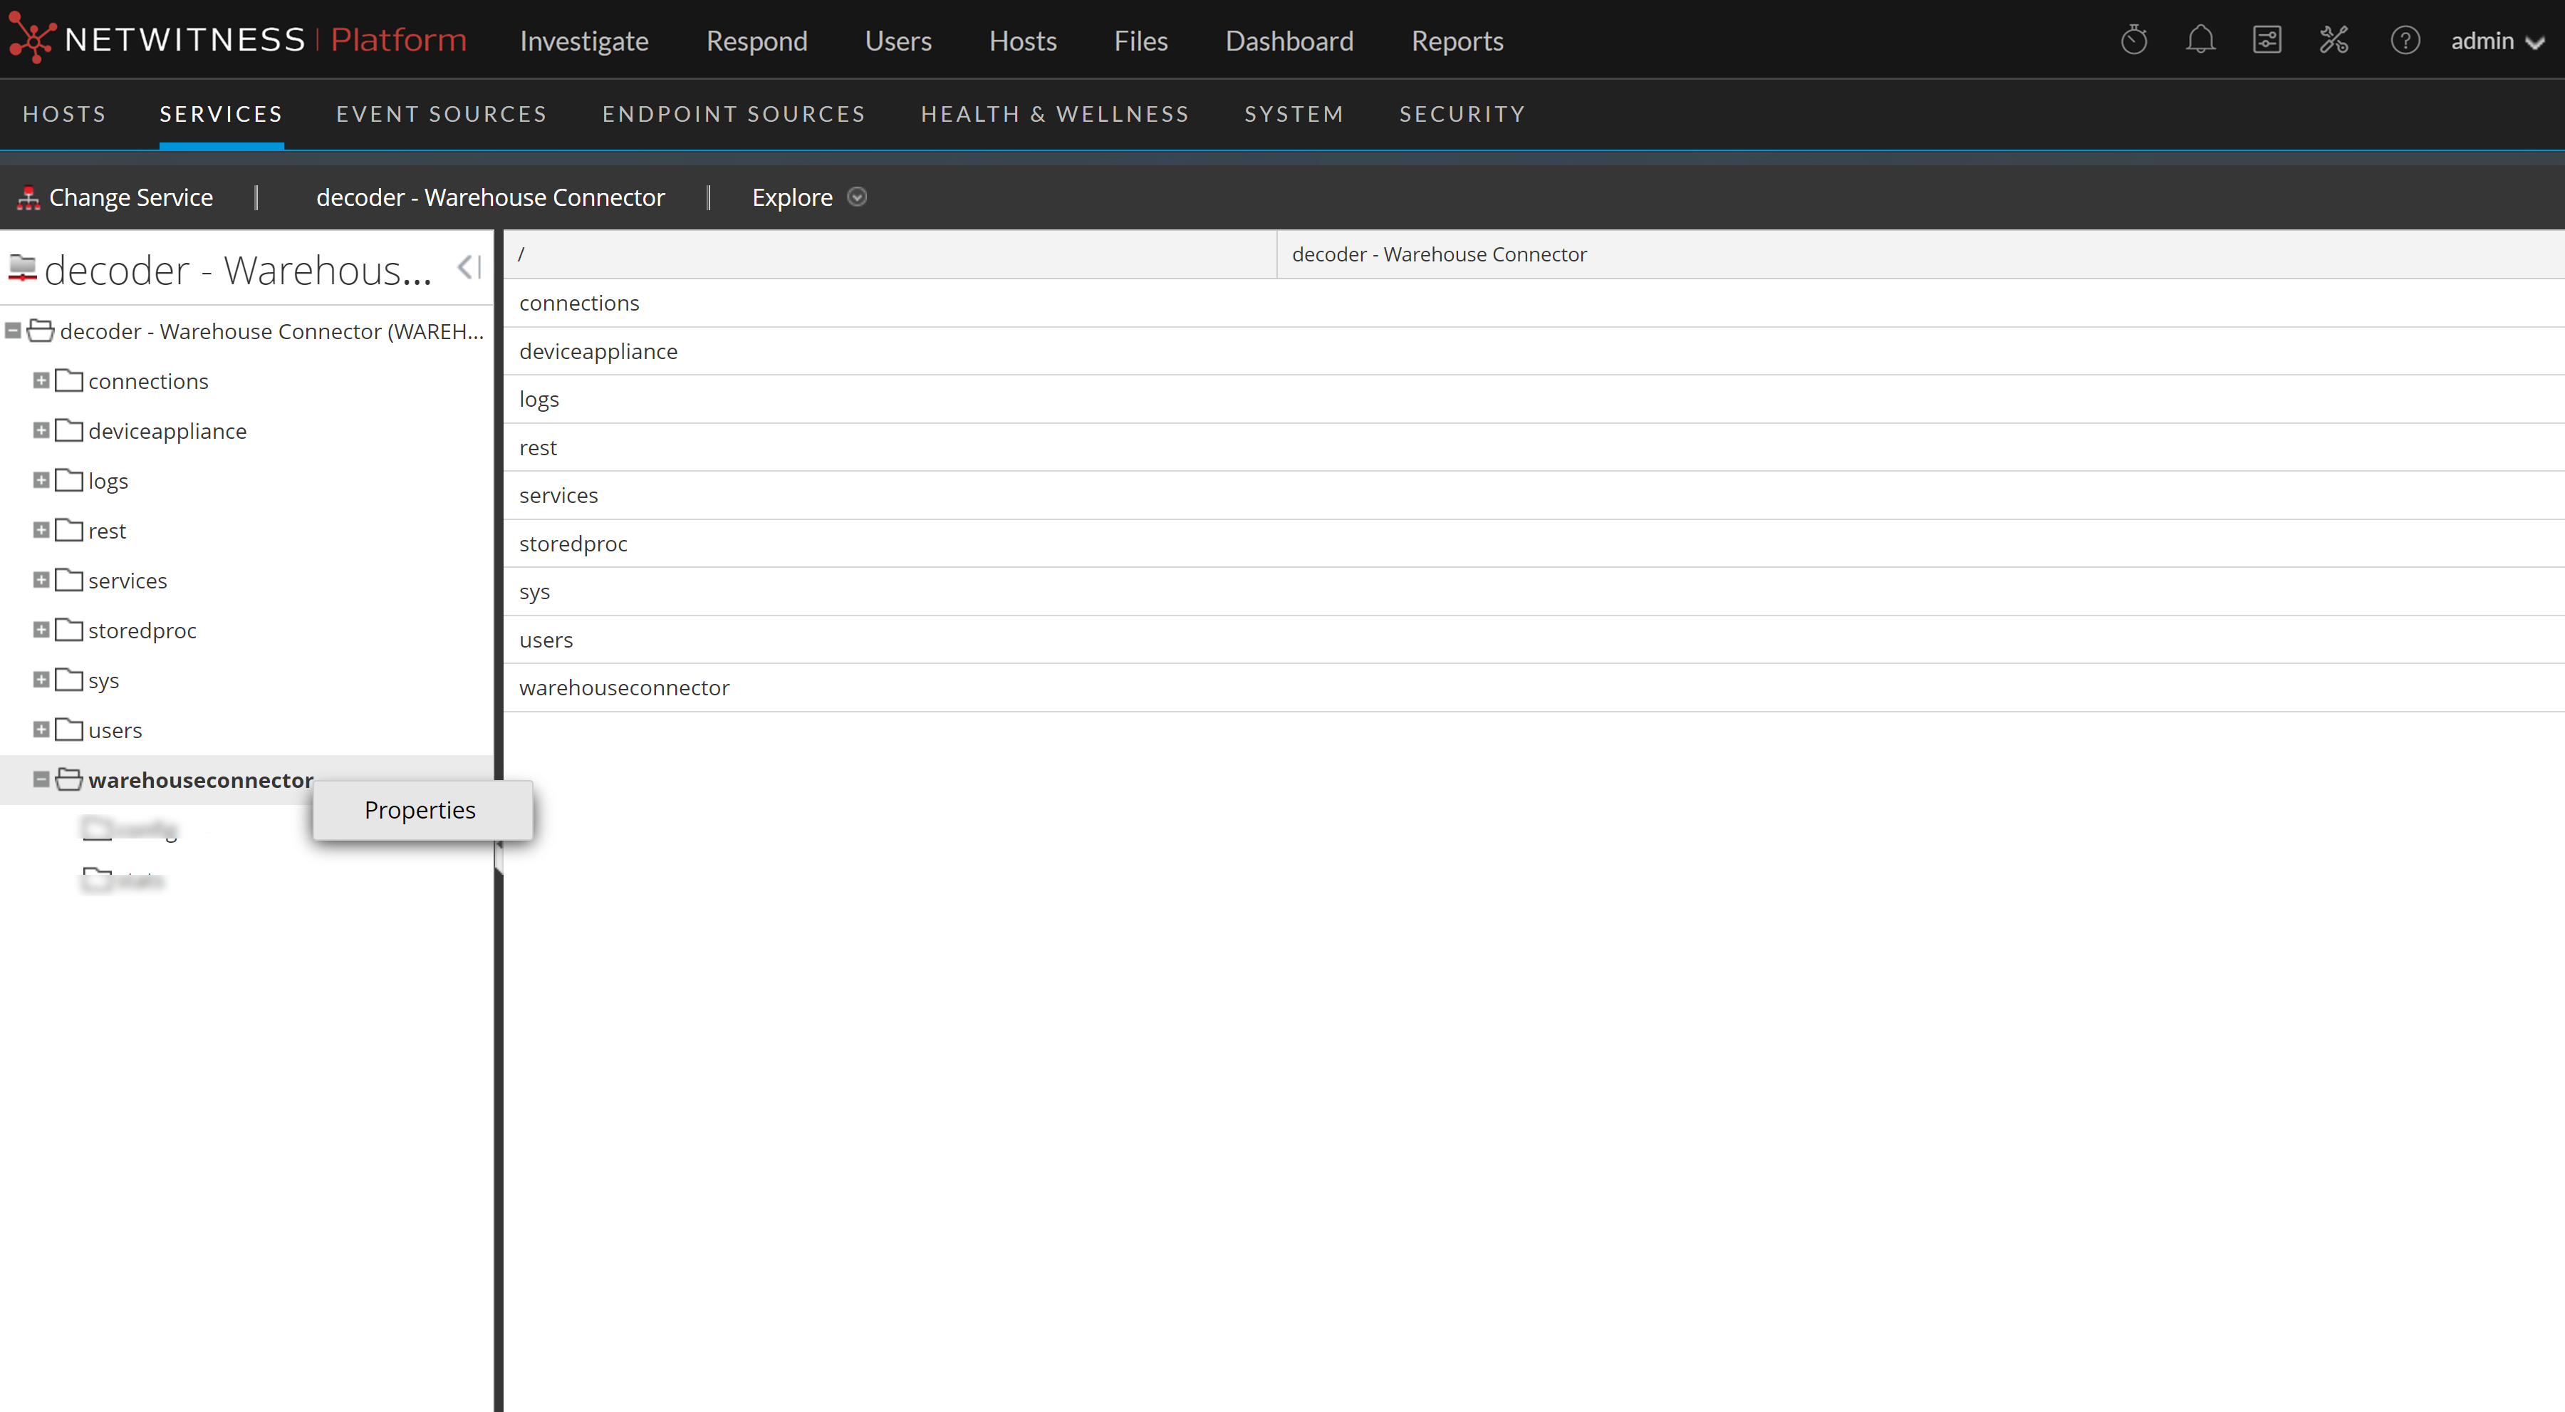Expand the storedproc tree node

[x=41, y=629]
